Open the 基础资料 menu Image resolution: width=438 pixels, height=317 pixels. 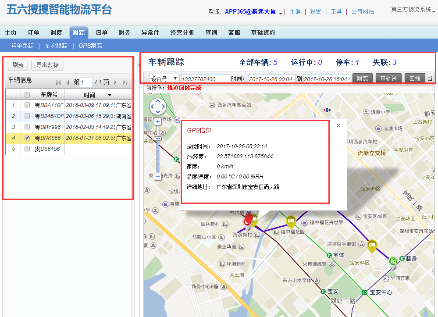pyautogui.click(x=263, y=33)
